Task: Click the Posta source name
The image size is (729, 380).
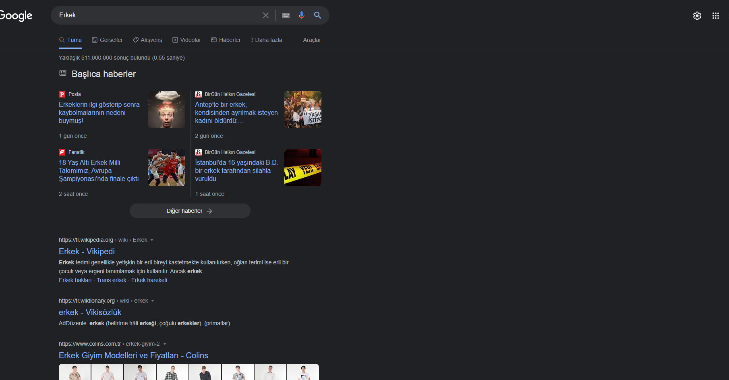Action: [x=75, y=94]
